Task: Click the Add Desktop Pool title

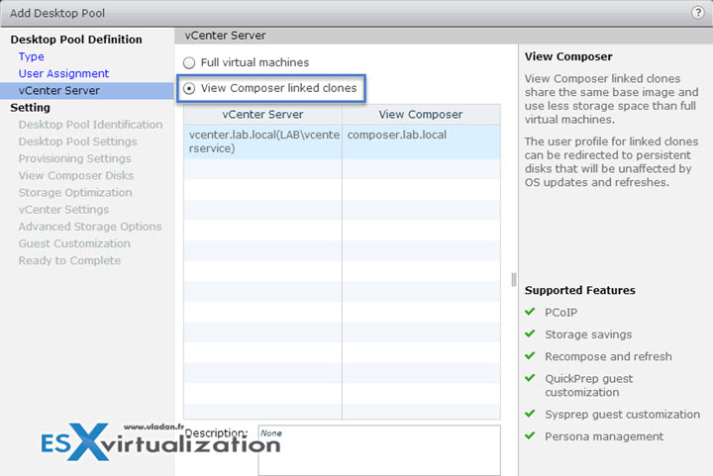Action: tap(57, 13)
